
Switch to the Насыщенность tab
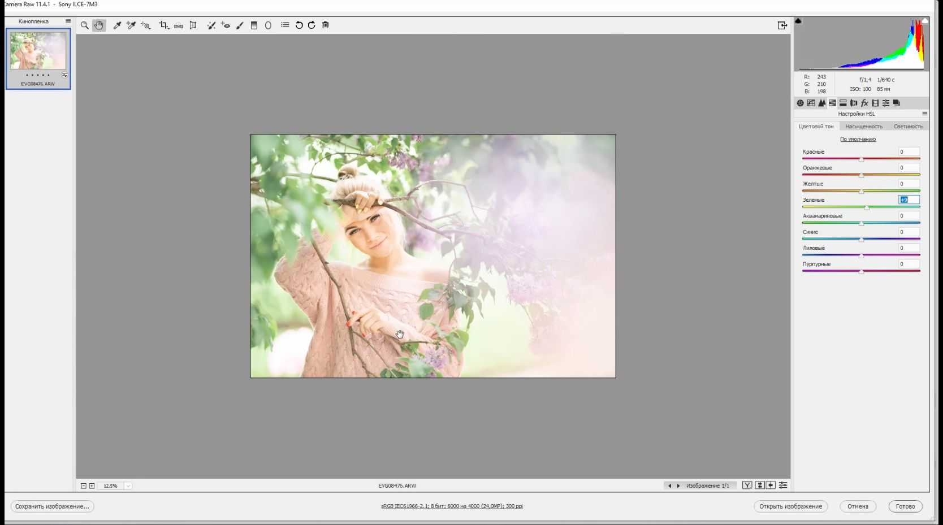click(864, 127)
